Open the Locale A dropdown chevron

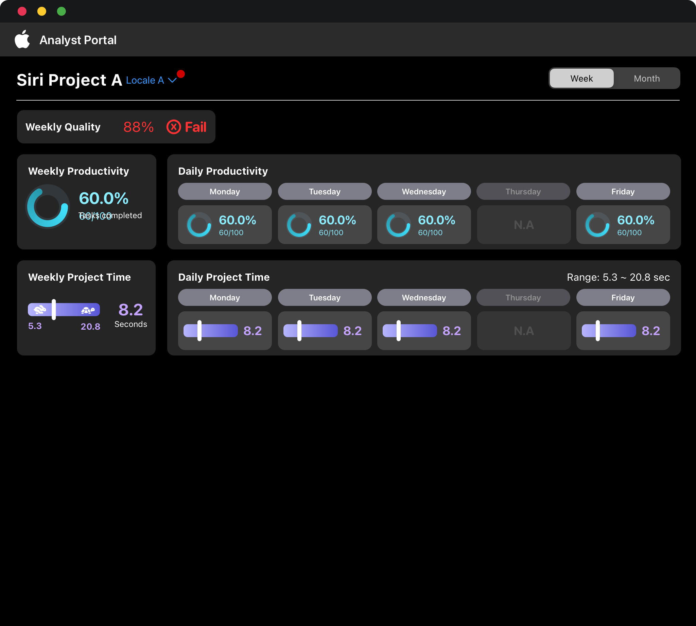point(172,81)
